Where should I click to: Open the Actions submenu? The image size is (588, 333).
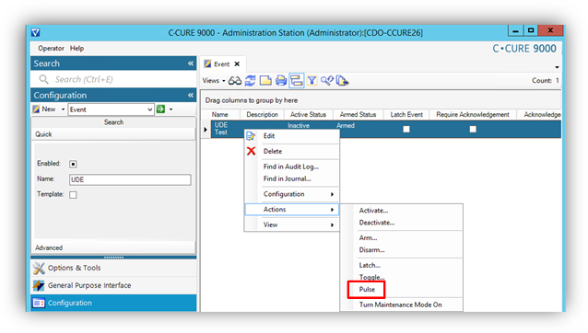291,210
